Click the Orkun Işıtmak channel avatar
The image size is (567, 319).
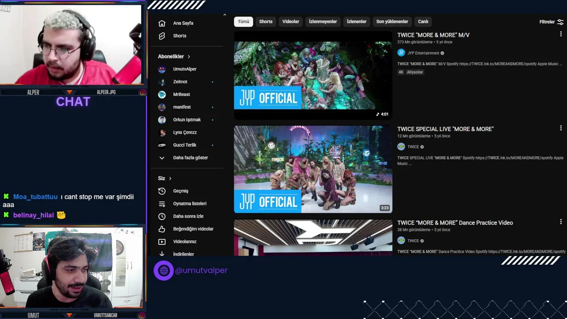[x=162, y=120]
